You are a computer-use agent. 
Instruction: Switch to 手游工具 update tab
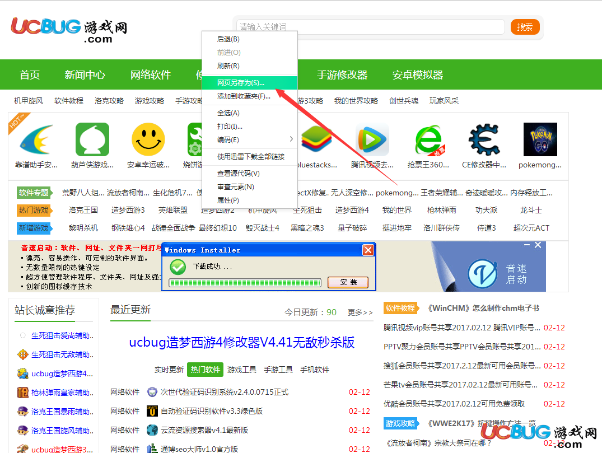[278, 370]
